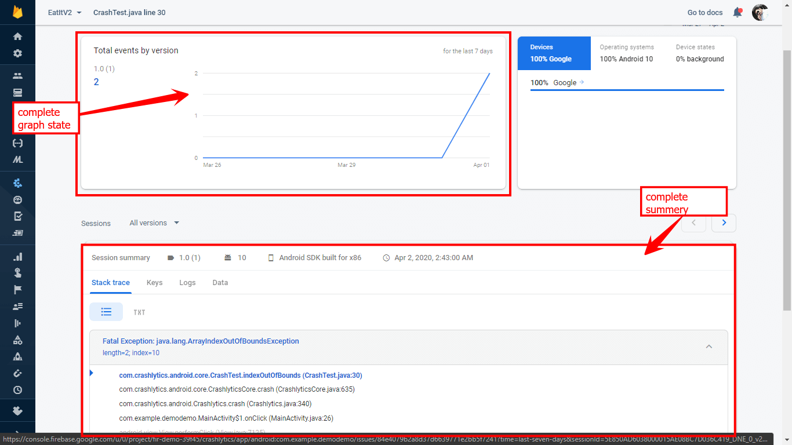Open Analytics Dashboard bar chart icon
Screen dimensions: 792x445
coord(17,256)
